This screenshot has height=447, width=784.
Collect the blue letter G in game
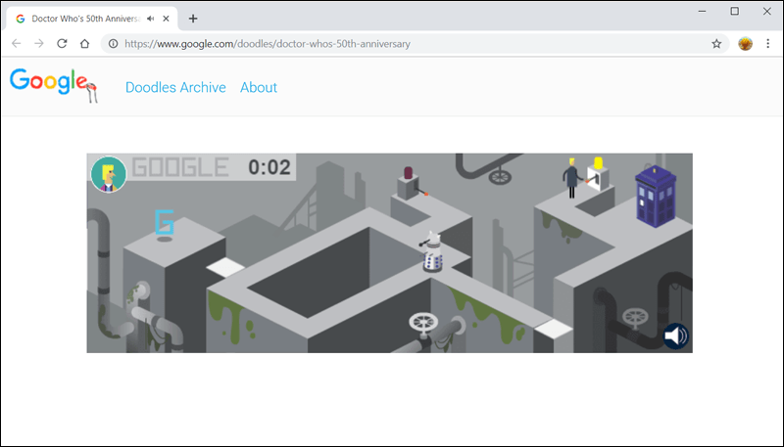(164, 222)
